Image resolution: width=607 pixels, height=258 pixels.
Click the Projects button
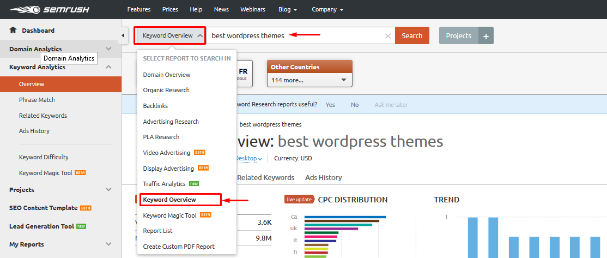[x=459, y=35]
